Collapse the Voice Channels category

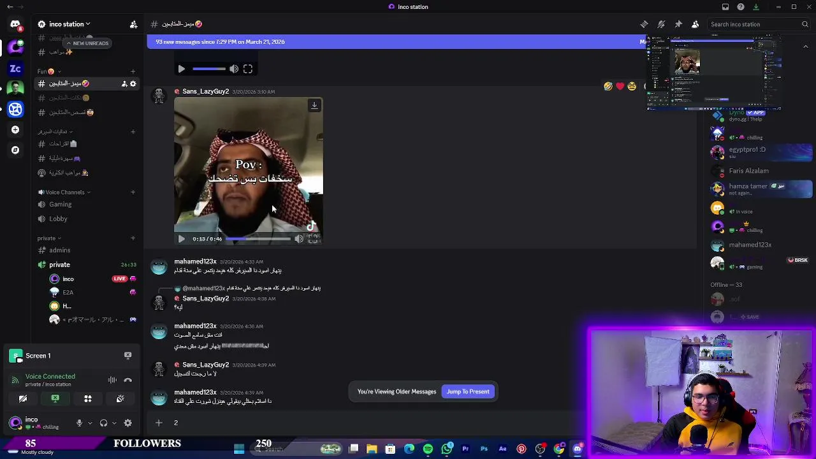(64, 192)
